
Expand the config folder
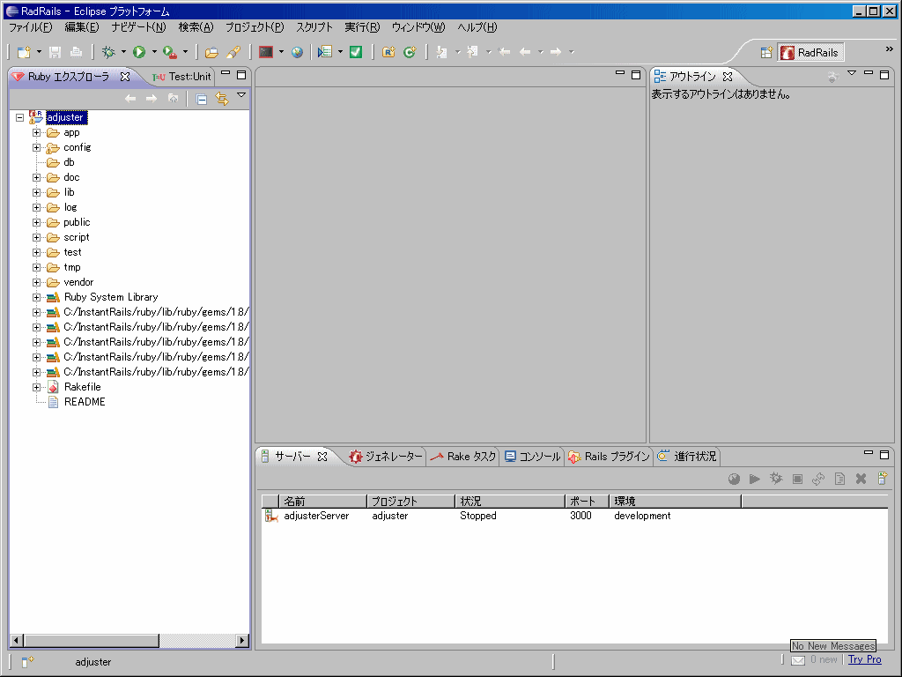[36, 147]
